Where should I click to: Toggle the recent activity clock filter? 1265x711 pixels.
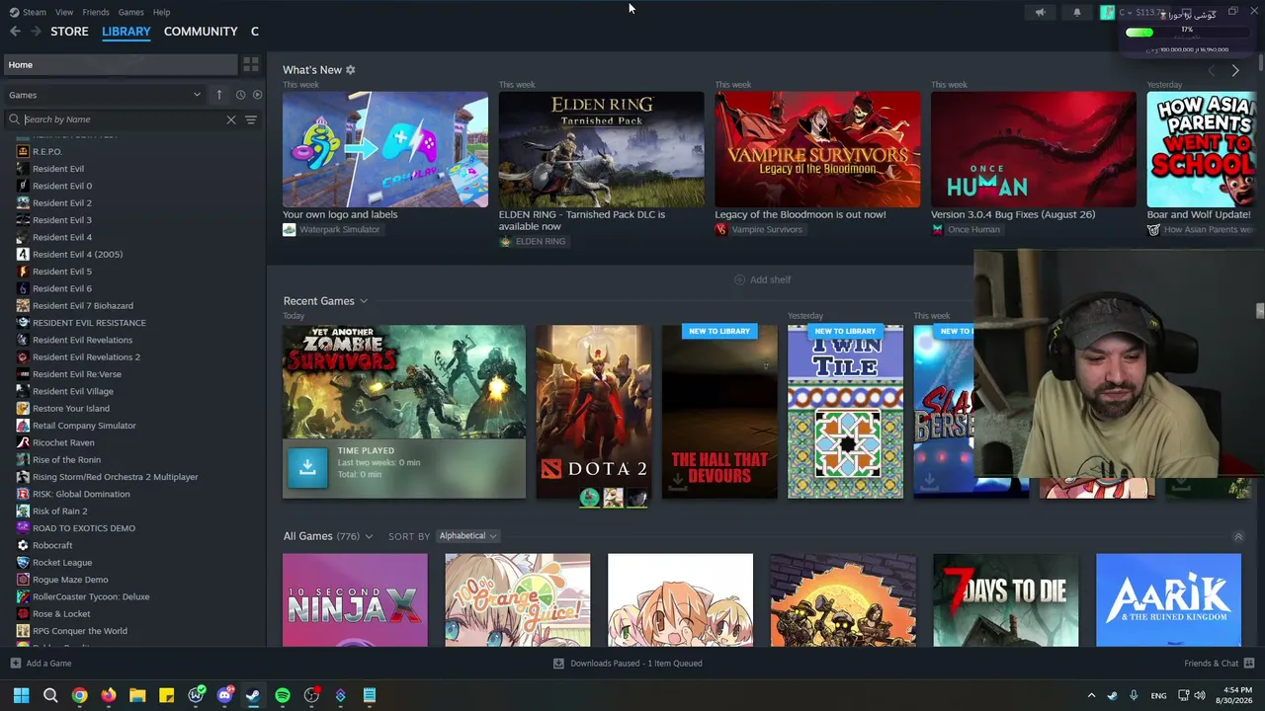pos(240,95)
